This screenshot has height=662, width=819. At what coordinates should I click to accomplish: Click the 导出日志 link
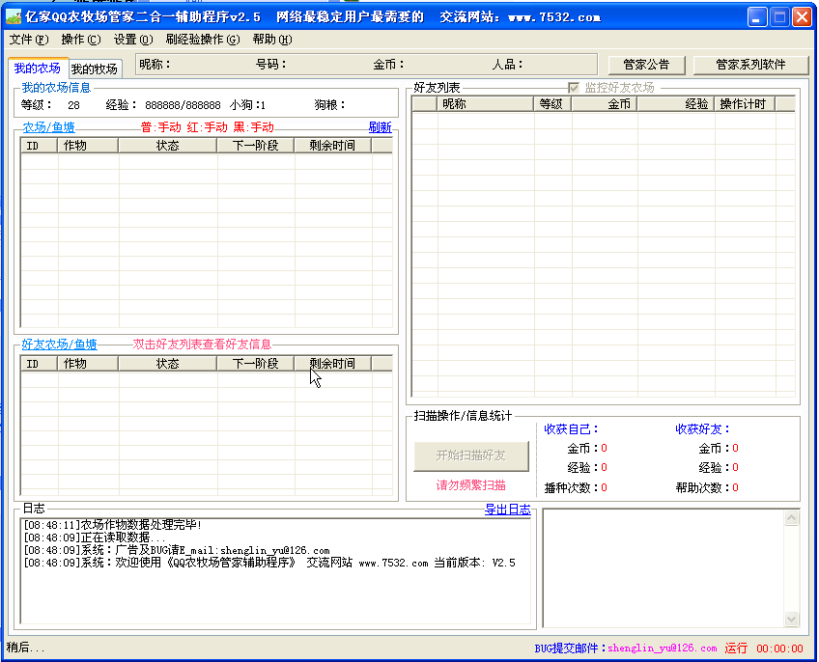(x=508, y=510)
